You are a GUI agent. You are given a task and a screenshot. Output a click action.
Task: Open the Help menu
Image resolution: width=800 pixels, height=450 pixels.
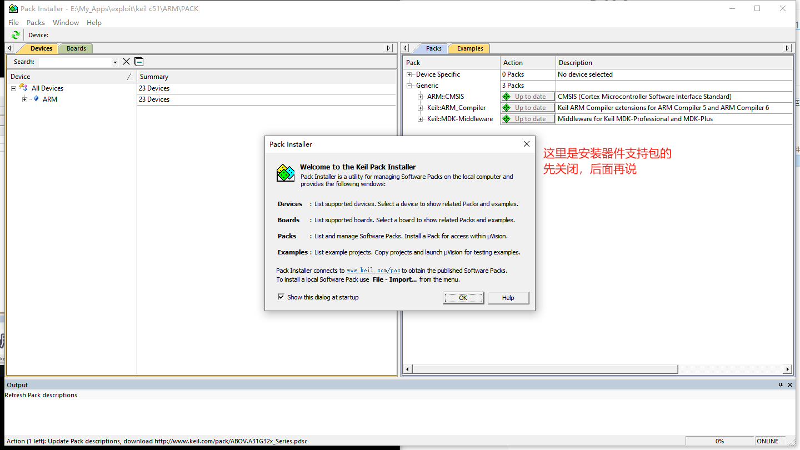(x=94, y=22)
